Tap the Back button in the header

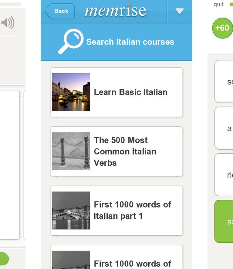[x=60, y=11]
